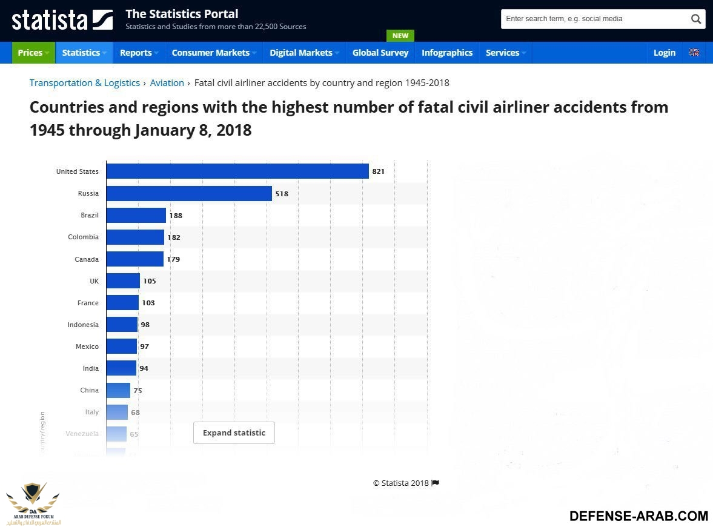713x527 pixels.
Task: Click the 821 value label
Action: click(x=379, y=171)
